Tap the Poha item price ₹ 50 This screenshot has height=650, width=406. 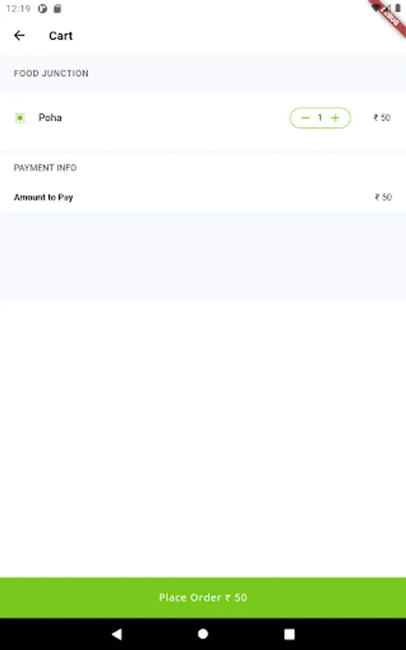tap(381, 118)
